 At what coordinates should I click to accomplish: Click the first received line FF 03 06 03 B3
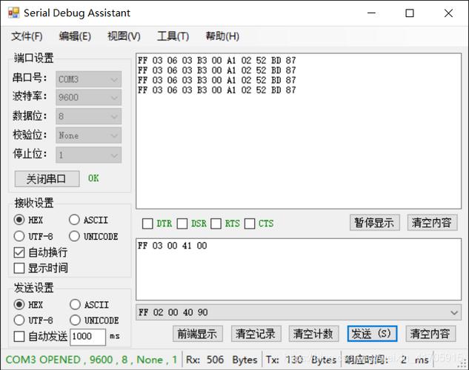[217, 61]
